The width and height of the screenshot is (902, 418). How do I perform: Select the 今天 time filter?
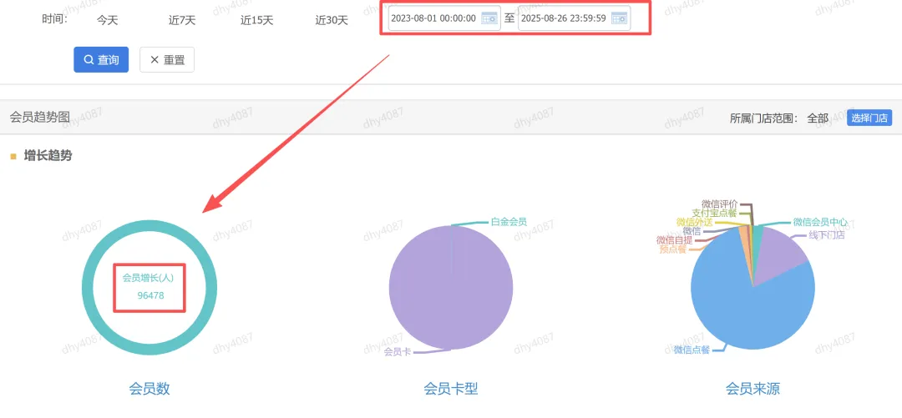click(107, 19)
